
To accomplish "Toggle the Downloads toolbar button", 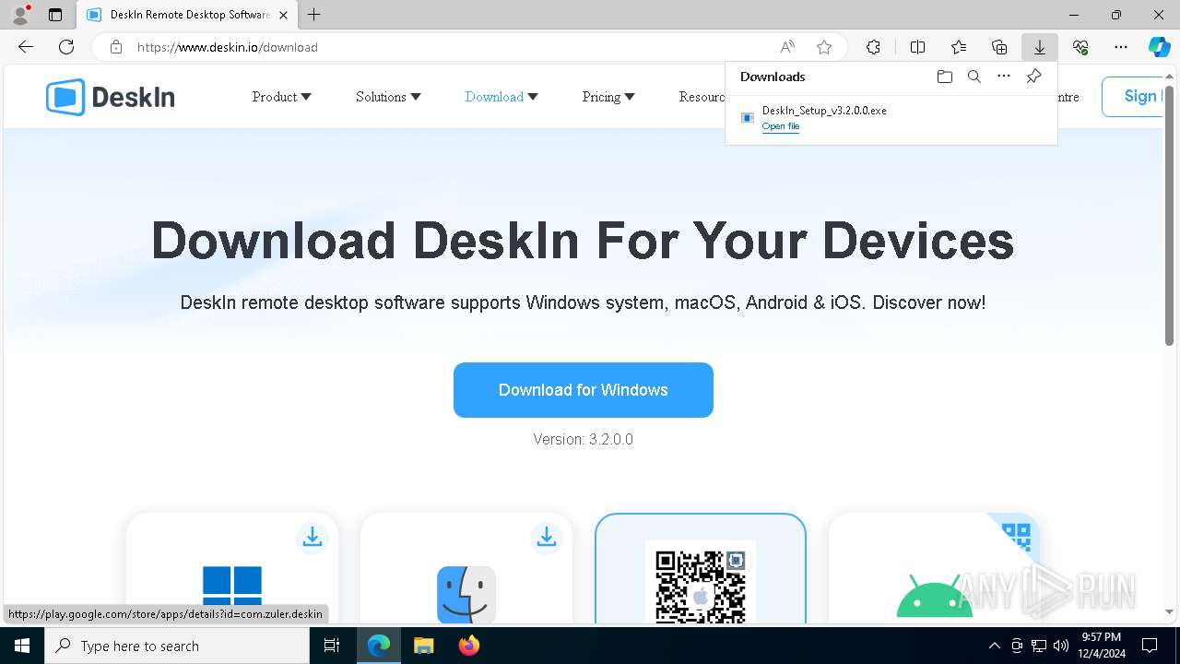I will [x=1040, y=47].
